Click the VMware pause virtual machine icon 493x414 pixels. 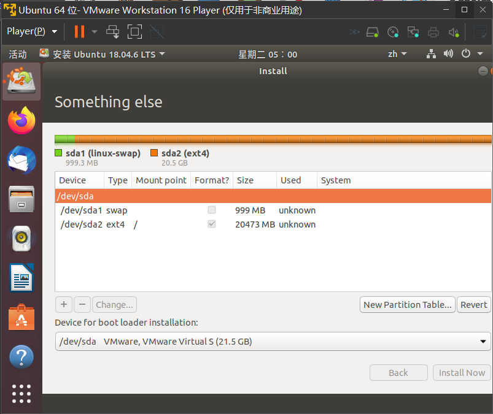tap(79, 31)
